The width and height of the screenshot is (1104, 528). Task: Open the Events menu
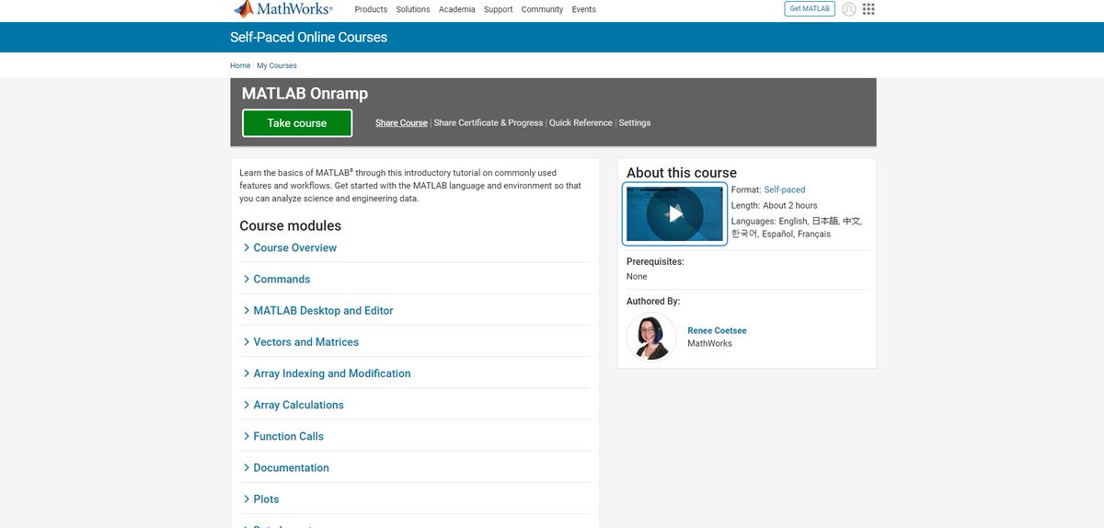[583, 9]
